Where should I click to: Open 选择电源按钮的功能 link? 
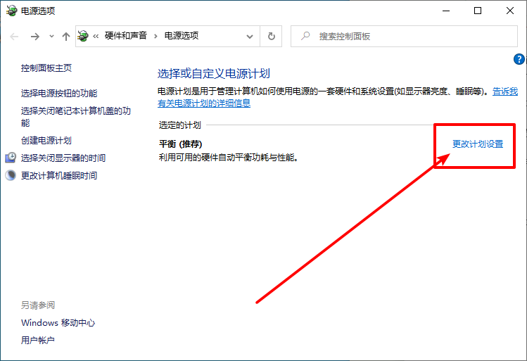pyautogui.click(x=59, y=93)
